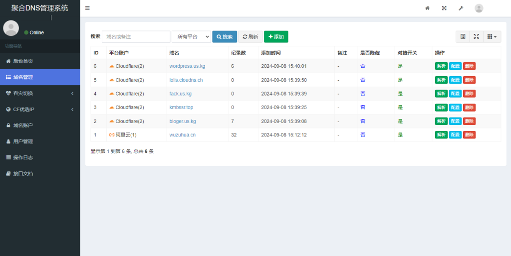511x256 pixels.
Task: Open the fack.us.kg domain link
Action: (181, 94)
